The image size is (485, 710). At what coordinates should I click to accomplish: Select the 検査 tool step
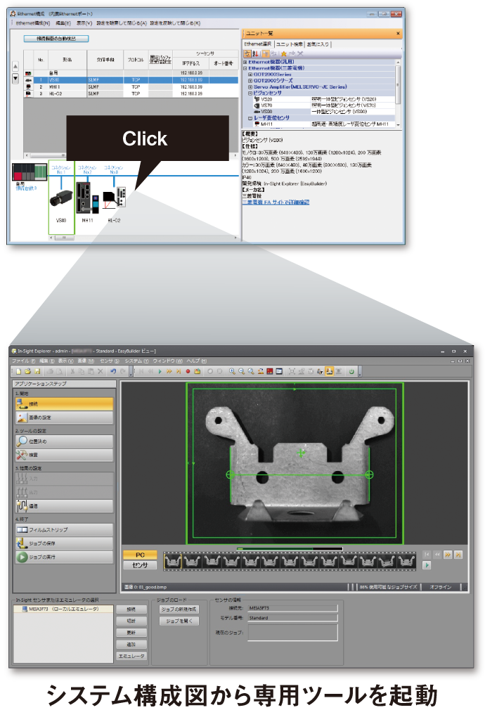click(x=64, y=455)
